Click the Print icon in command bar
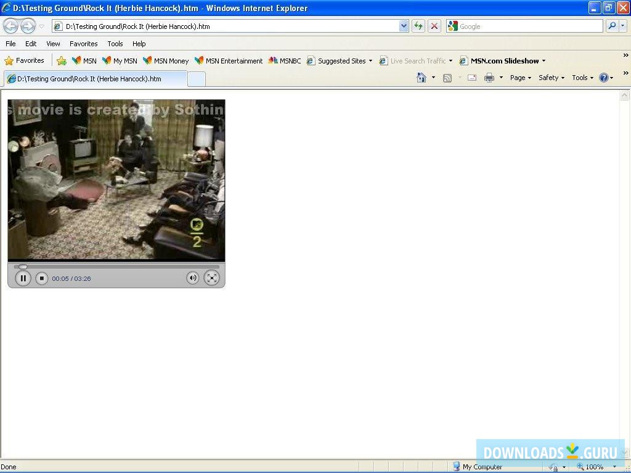Screen dimensions: 631x473 pyautogui.click(x=489, y=78)
